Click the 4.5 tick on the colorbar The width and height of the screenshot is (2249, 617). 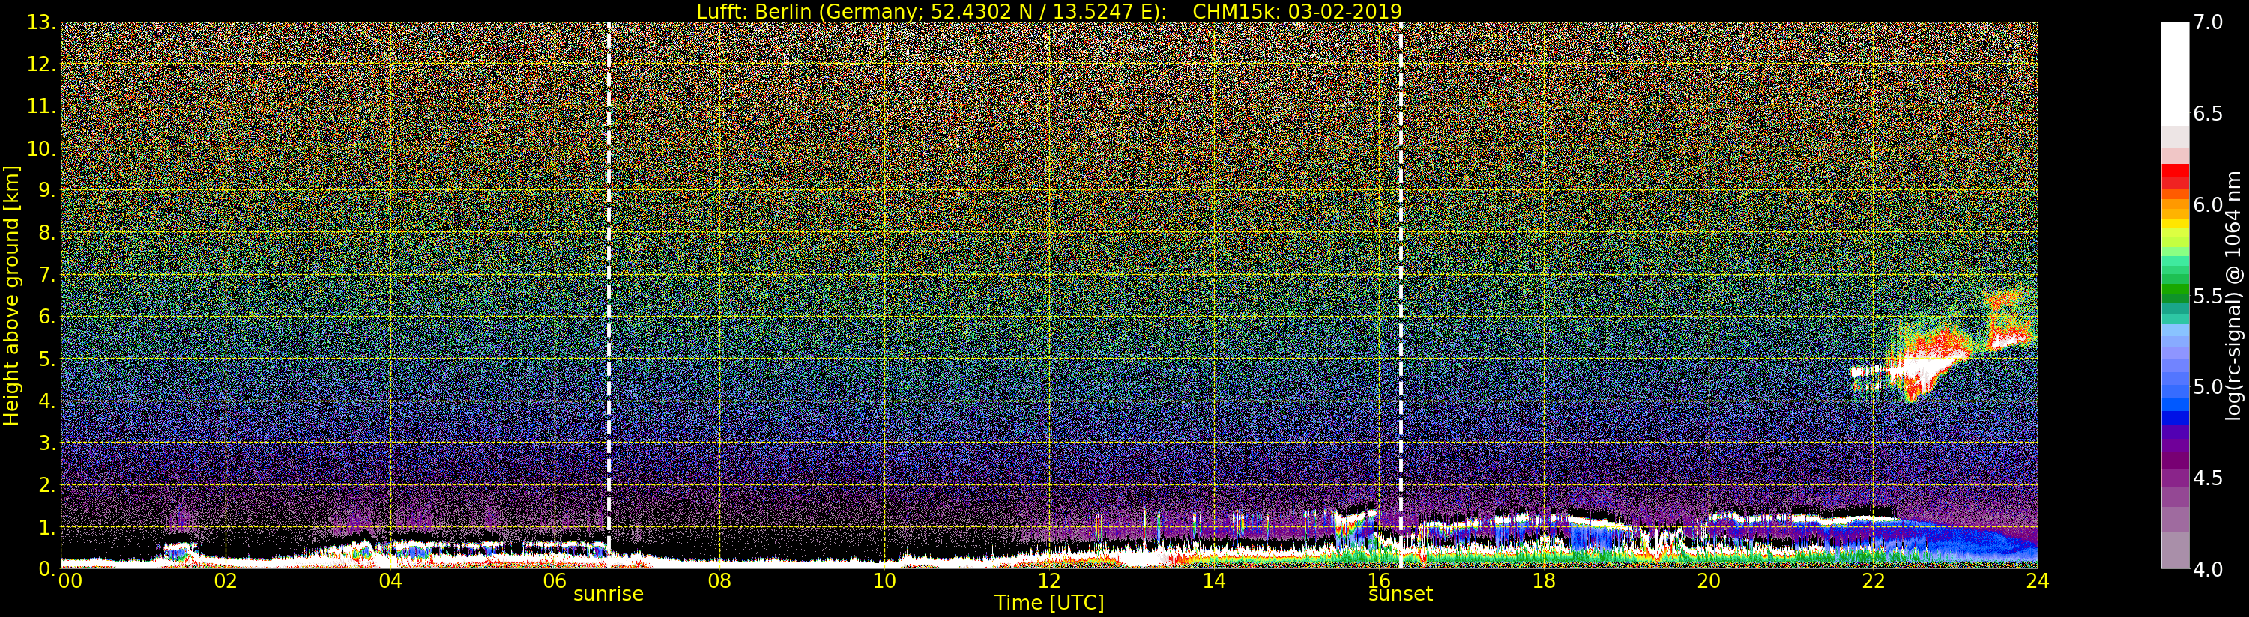[x=2207, y=478]
